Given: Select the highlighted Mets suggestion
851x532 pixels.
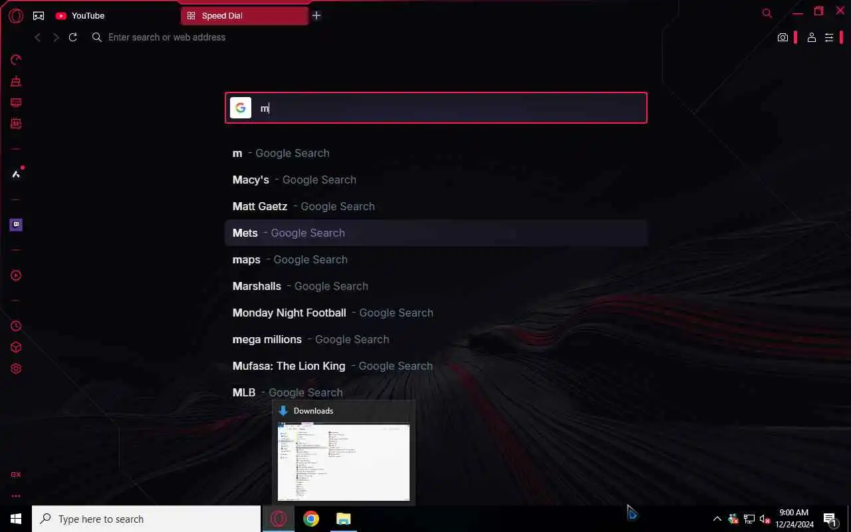Looking at the screenshot, I should tap(436, 233).
